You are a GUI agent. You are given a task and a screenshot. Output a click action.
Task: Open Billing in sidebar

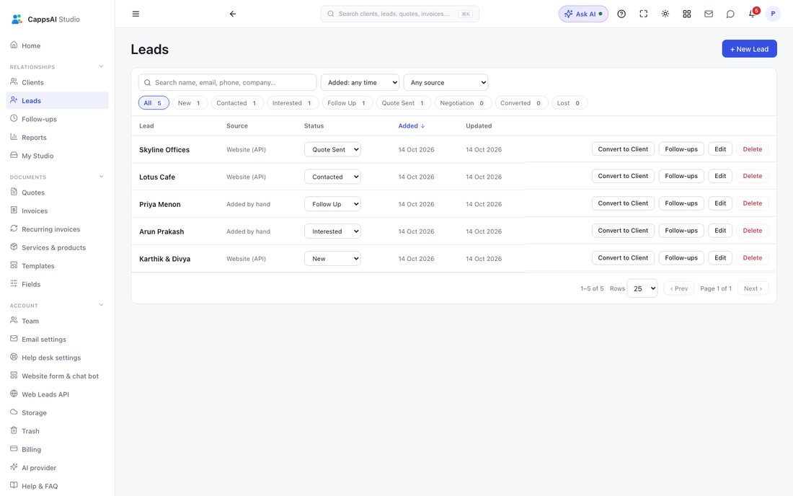(57, 449)
